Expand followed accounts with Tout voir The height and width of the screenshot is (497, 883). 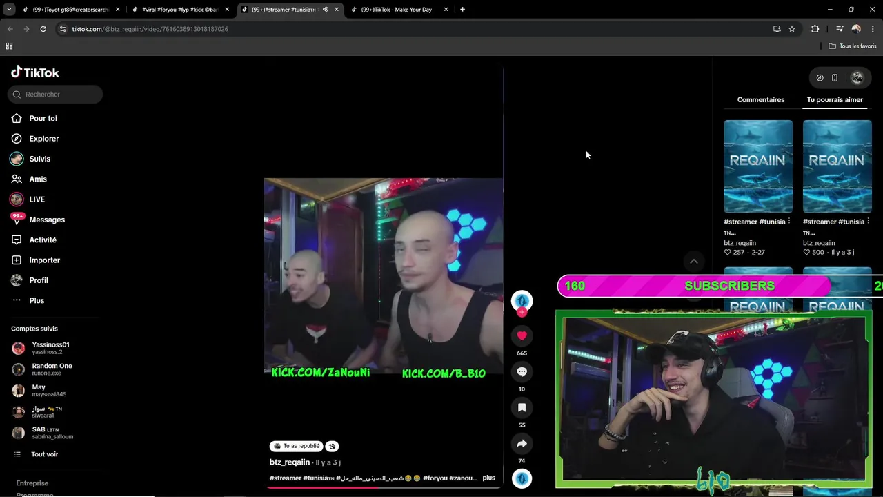pyautogui.click(x=44, y=454)
